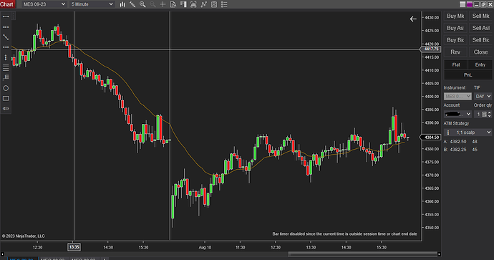Open the 5 Minute interval dropdown
The width and height of the screenshot is (494, 260).
coord(92,4)
